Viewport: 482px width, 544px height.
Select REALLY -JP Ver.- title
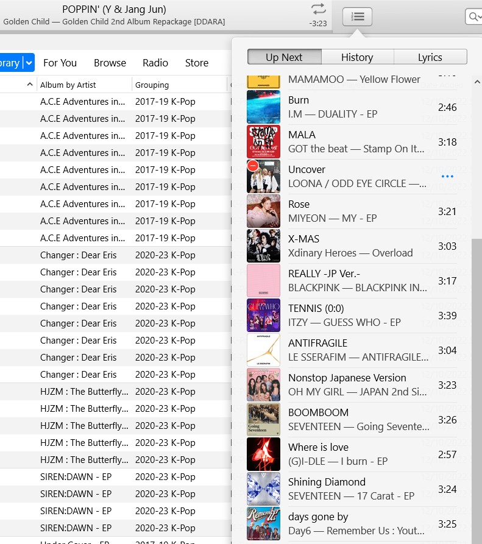point(324,274)
